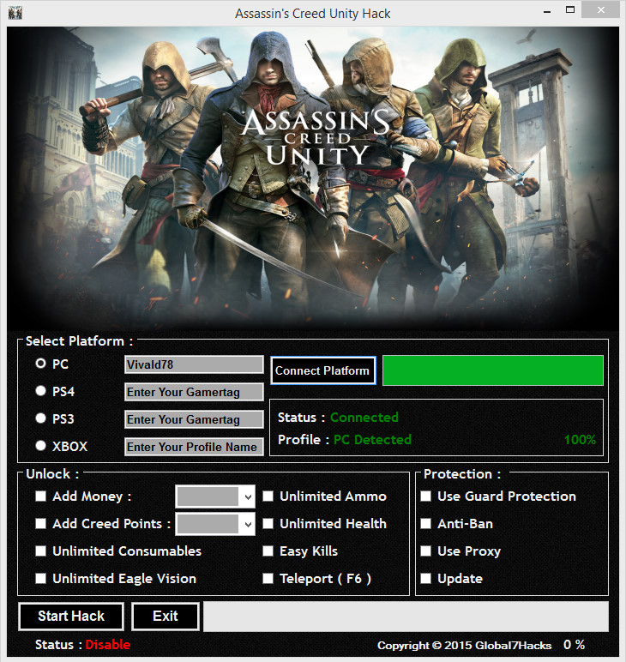Click the PC username field containing Vivald78
The image size is (626, 662).
[x=194, y=364]
